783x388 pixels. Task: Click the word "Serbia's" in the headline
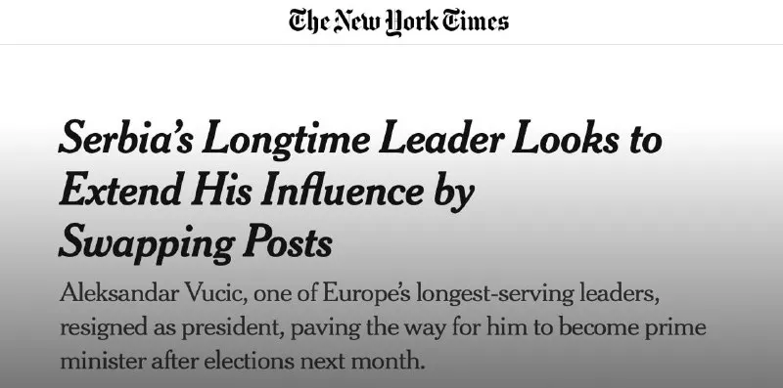pyautogui.click(x=126, y=137)
